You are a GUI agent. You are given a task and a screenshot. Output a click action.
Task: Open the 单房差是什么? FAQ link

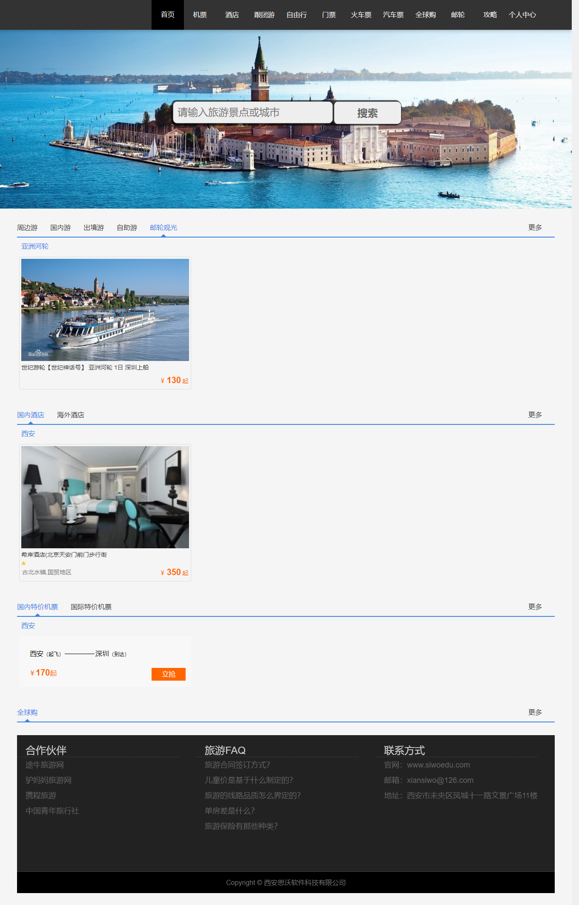pos(229,811)
